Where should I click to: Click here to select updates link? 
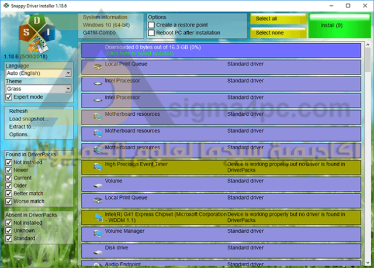tap(139, 53)
